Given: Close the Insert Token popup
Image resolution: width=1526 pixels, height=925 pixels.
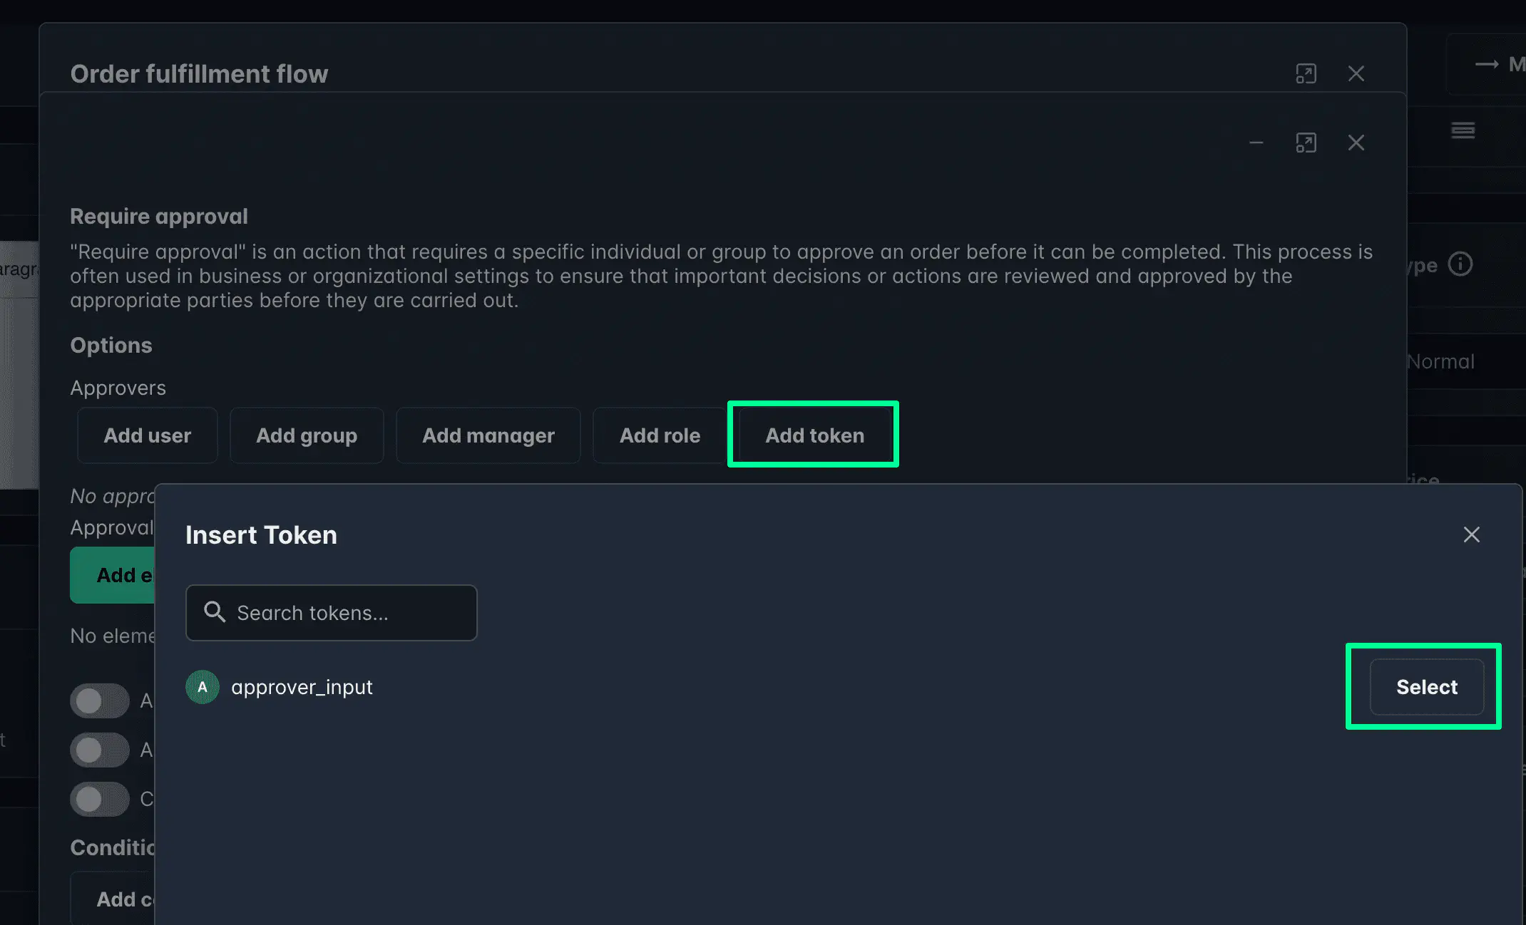Looking at the screenshot, I should (1472, 534).
